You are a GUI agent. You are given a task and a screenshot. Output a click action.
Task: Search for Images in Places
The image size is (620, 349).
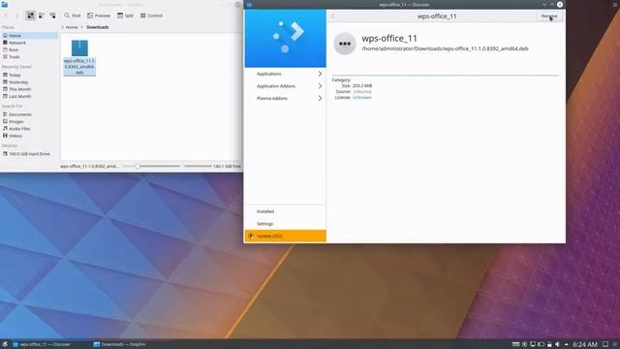click(x=30, y=121)
